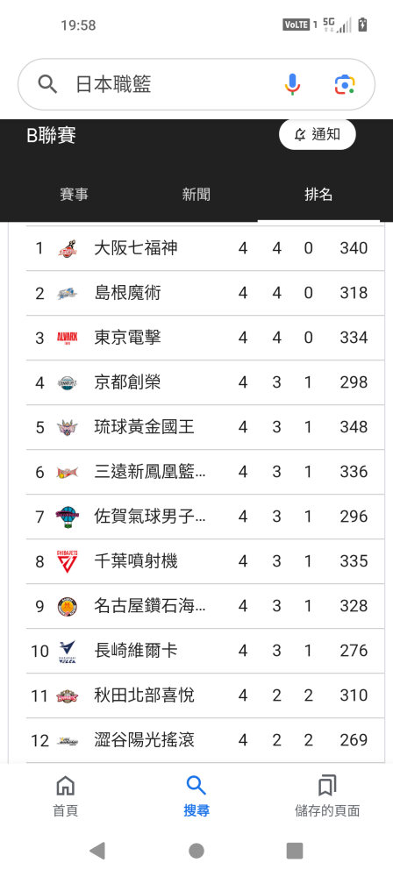Tap the microphone voice search icon
393x877 pixels.
(292, 84)
